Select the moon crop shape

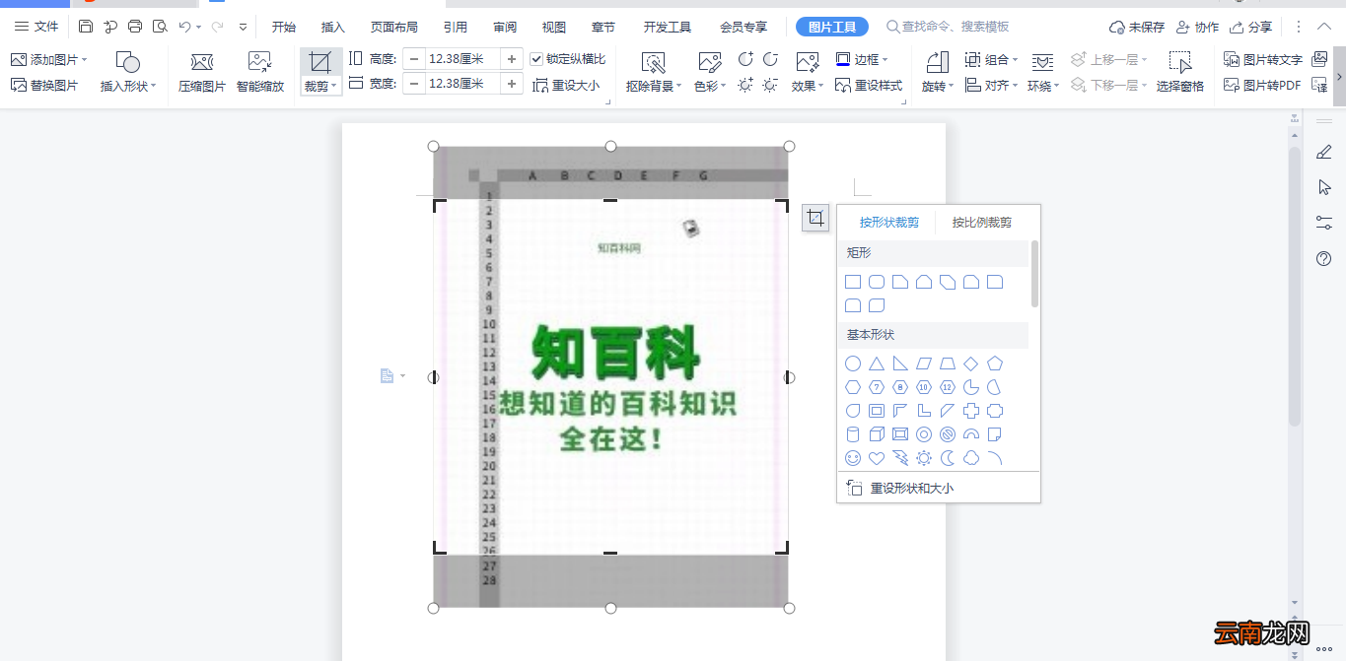tap(948, 458)
